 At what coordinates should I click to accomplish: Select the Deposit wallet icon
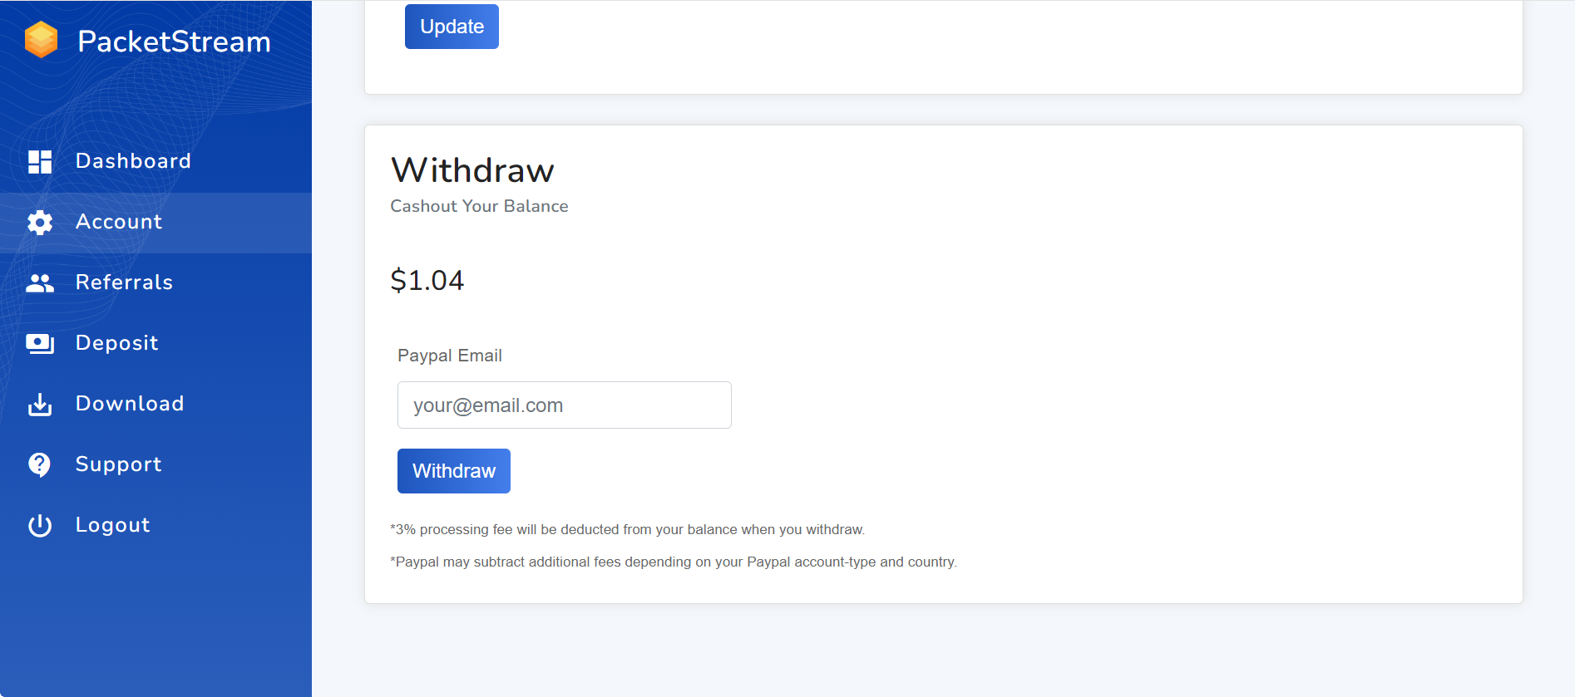pyautogui.click(x=39, y=343)
